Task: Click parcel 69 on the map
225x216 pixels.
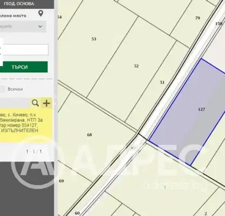Action: pos(62,181)
